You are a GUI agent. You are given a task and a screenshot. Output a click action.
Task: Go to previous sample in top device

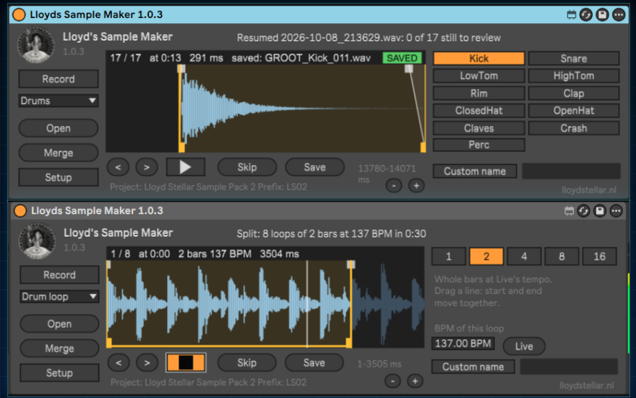point(118,167)
